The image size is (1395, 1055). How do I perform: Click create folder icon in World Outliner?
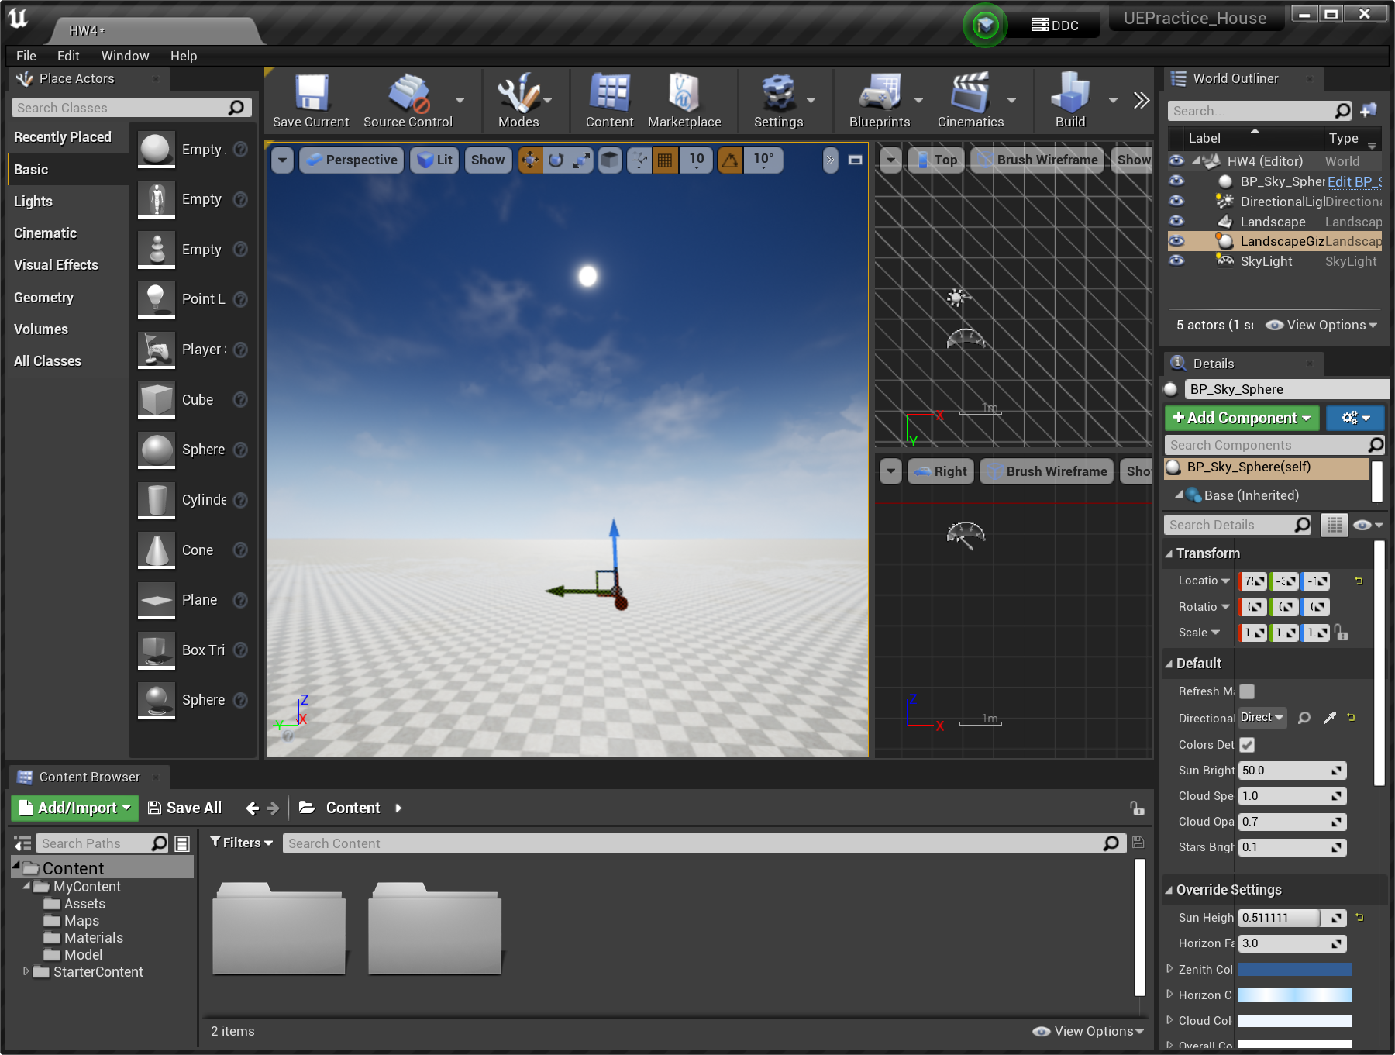(x=1369, y=110)
